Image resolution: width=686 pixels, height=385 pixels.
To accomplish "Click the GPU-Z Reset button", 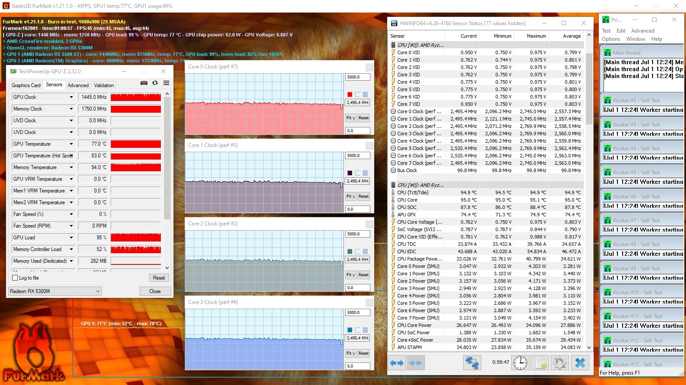I will (159, 278).
